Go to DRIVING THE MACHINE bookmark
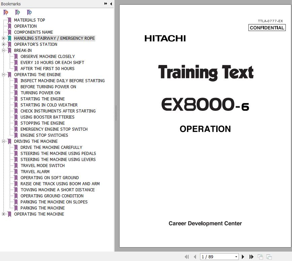The width and height of the screenshot is (292, 261). pos(36,141)
